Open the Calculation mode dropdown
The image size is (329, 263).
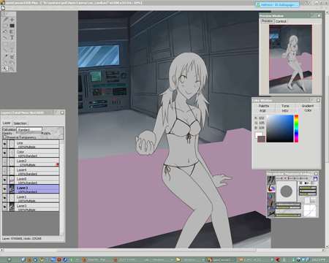click(x=29, y=129)
